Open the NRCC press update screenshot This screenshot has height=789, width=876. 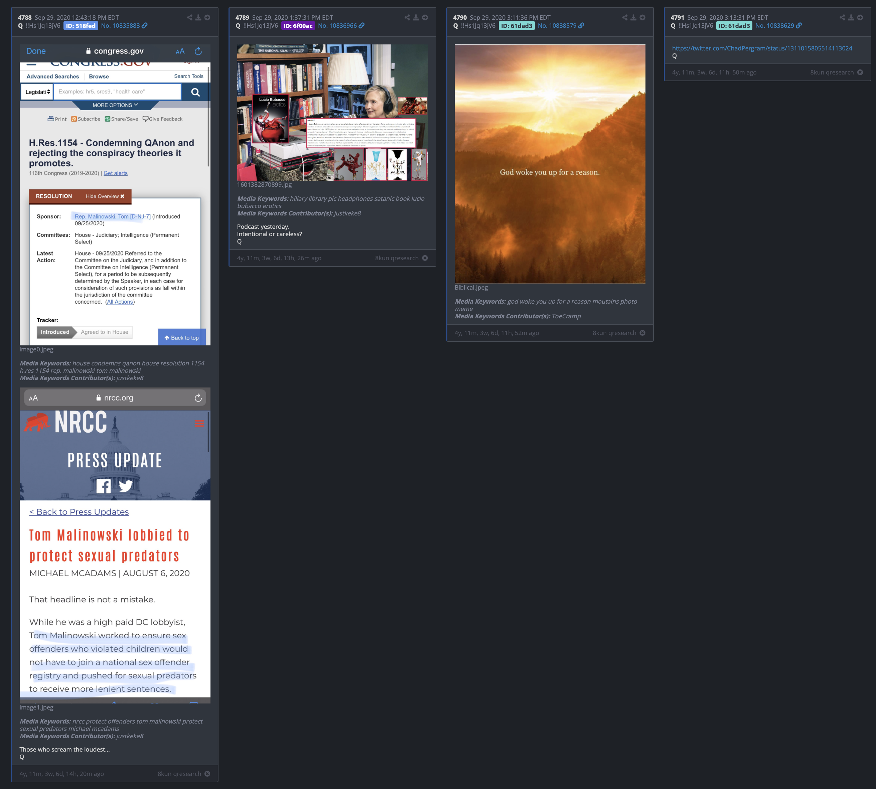click(115, 545)
